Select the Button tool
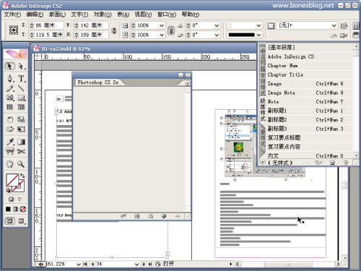 [x=9, y=151]
